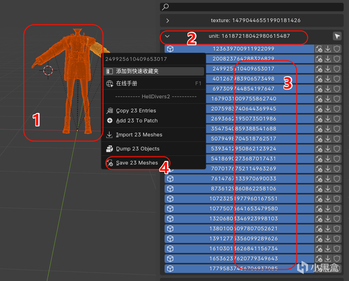
Task: Click Import 23 Meshes menu entry
Action: click(x=154, y=135)
